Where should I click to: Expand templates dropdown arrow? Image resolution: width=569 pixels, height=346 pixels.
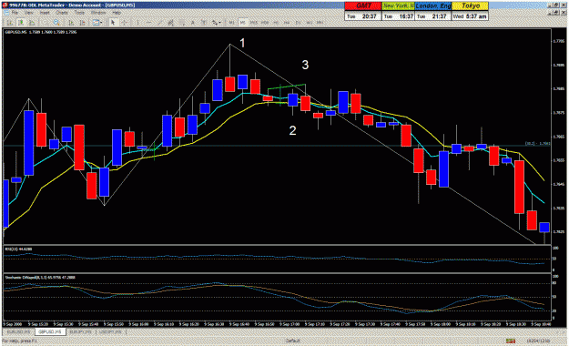click(x=101, y=23)
